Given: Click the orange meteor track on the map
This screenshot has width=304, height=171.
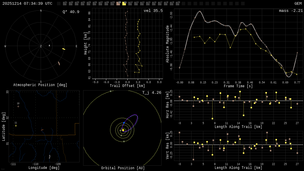Looking at the screenshot, I should pos(42,130).
